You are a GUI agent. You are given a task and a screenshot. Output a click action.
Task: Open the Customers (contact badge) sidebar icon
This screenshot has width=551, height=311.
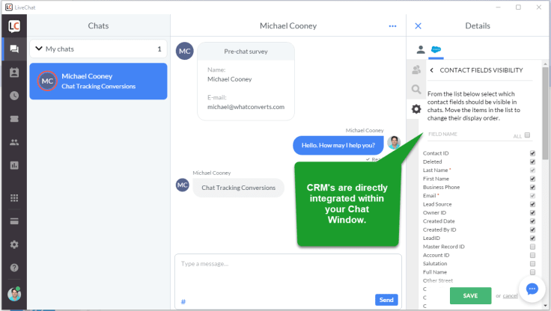(14, 73)
